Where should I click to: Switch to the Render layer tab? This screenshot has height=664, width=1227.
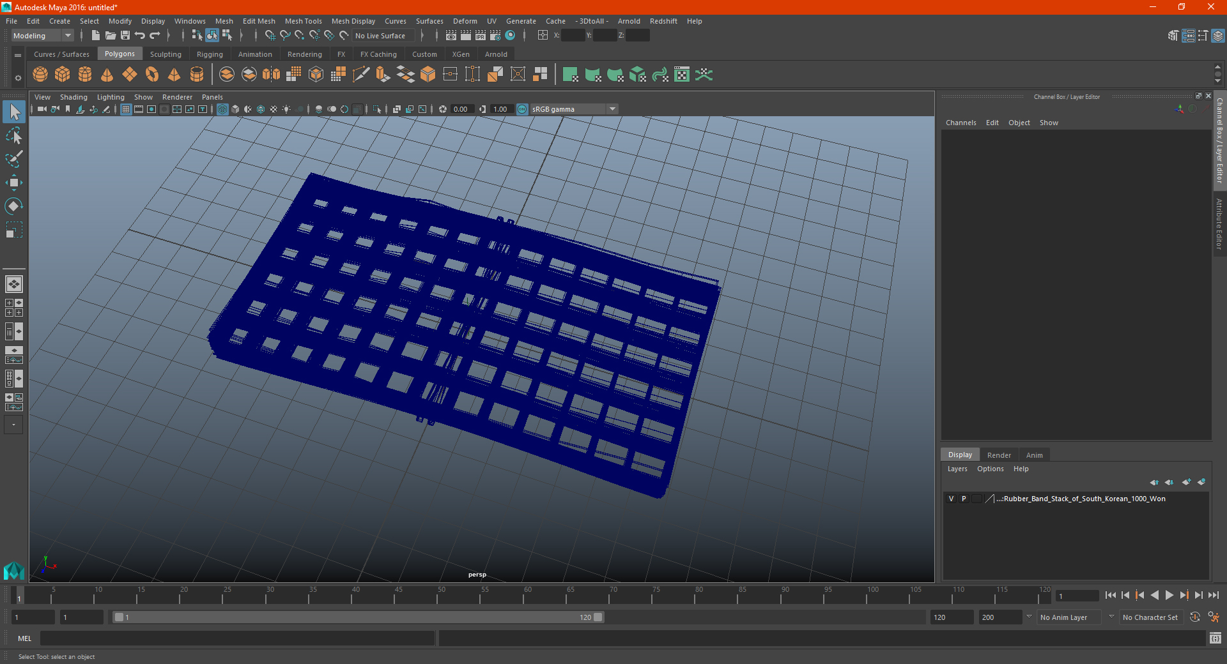[x=999, y=455]
